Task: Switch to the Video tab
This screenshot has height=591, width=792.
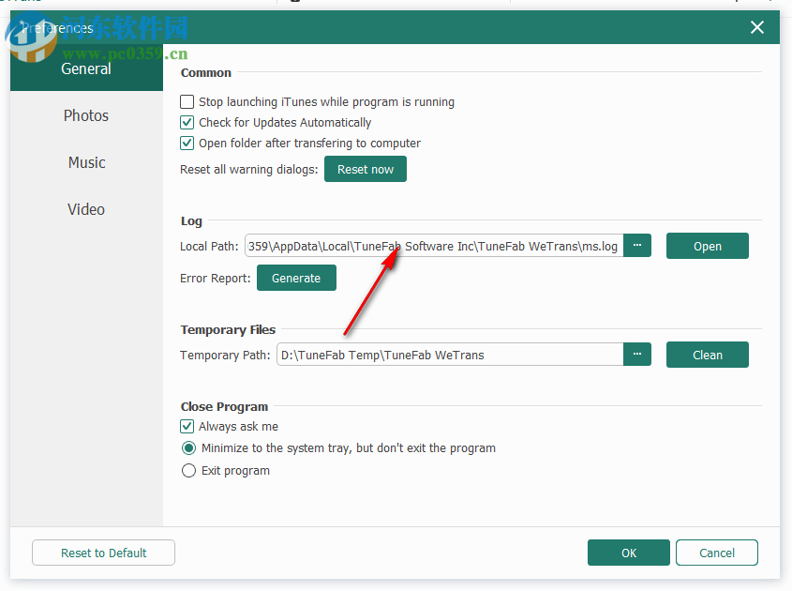Action: point(86,209)
